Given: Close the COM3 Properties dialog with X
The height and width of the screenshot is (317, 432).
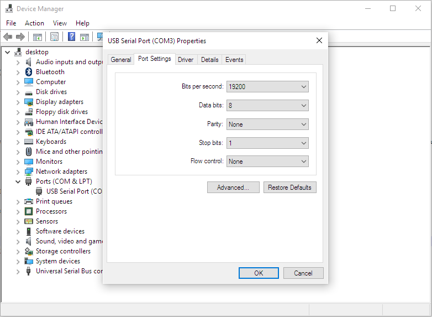Looking at the screenshot, I should coord(319,40).
